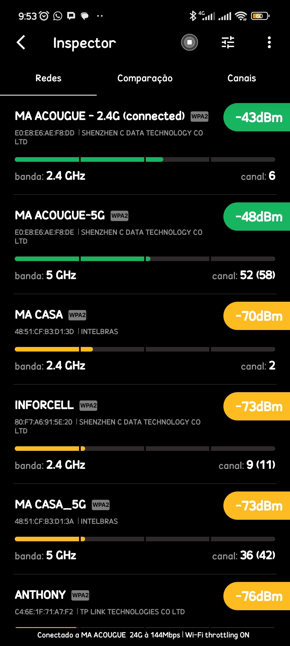Switch to the Comparação tab
This screenshot has width=290, height=646.
(x=145, y=78)
